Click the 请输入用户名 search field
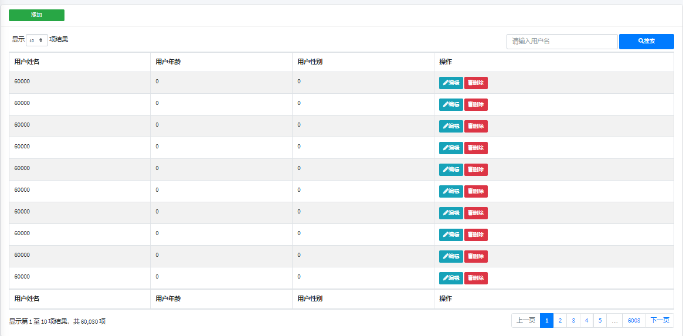The image size is (683, 336). (x=562, y=42)
